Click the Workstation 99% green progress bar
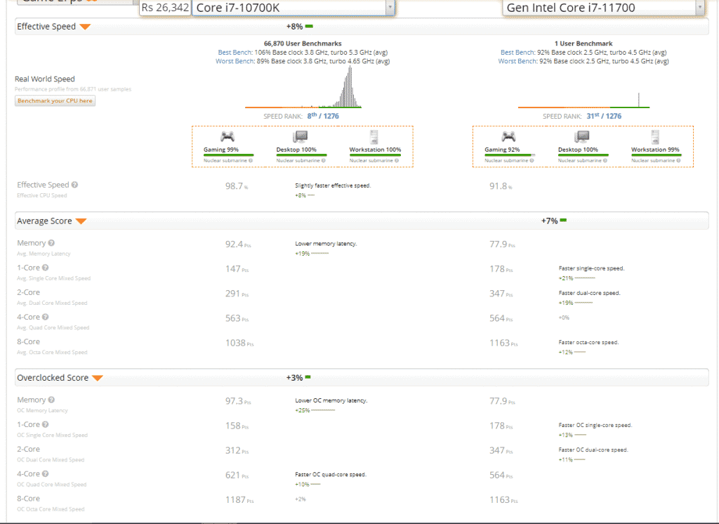 click(657, 155)
